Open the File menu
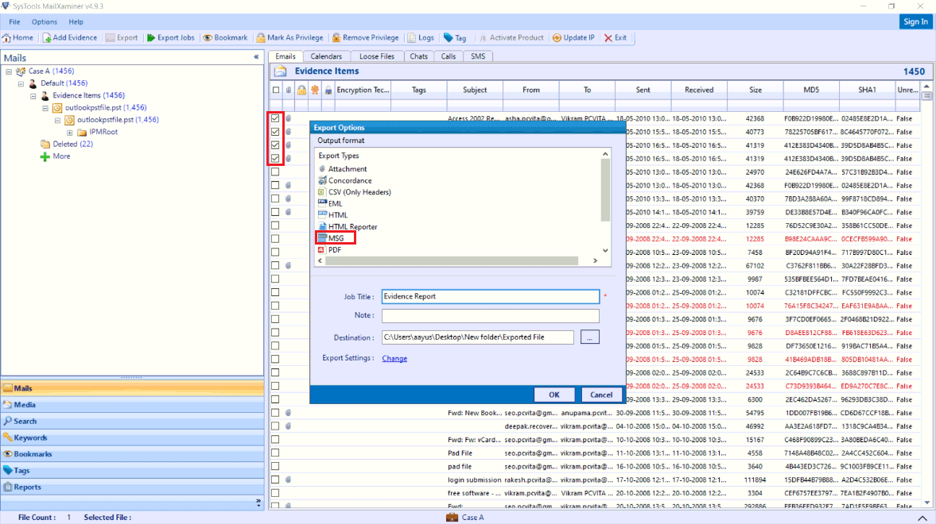Viewport: 936px width, 524px height. (14, 22)
